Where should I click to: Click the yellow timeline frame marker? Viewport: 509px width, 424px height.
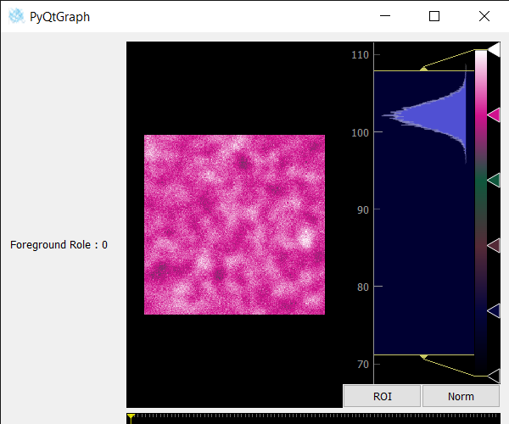131,418
